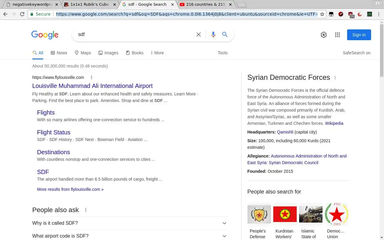Reload the page with refresh icon

tap(22, 14)
